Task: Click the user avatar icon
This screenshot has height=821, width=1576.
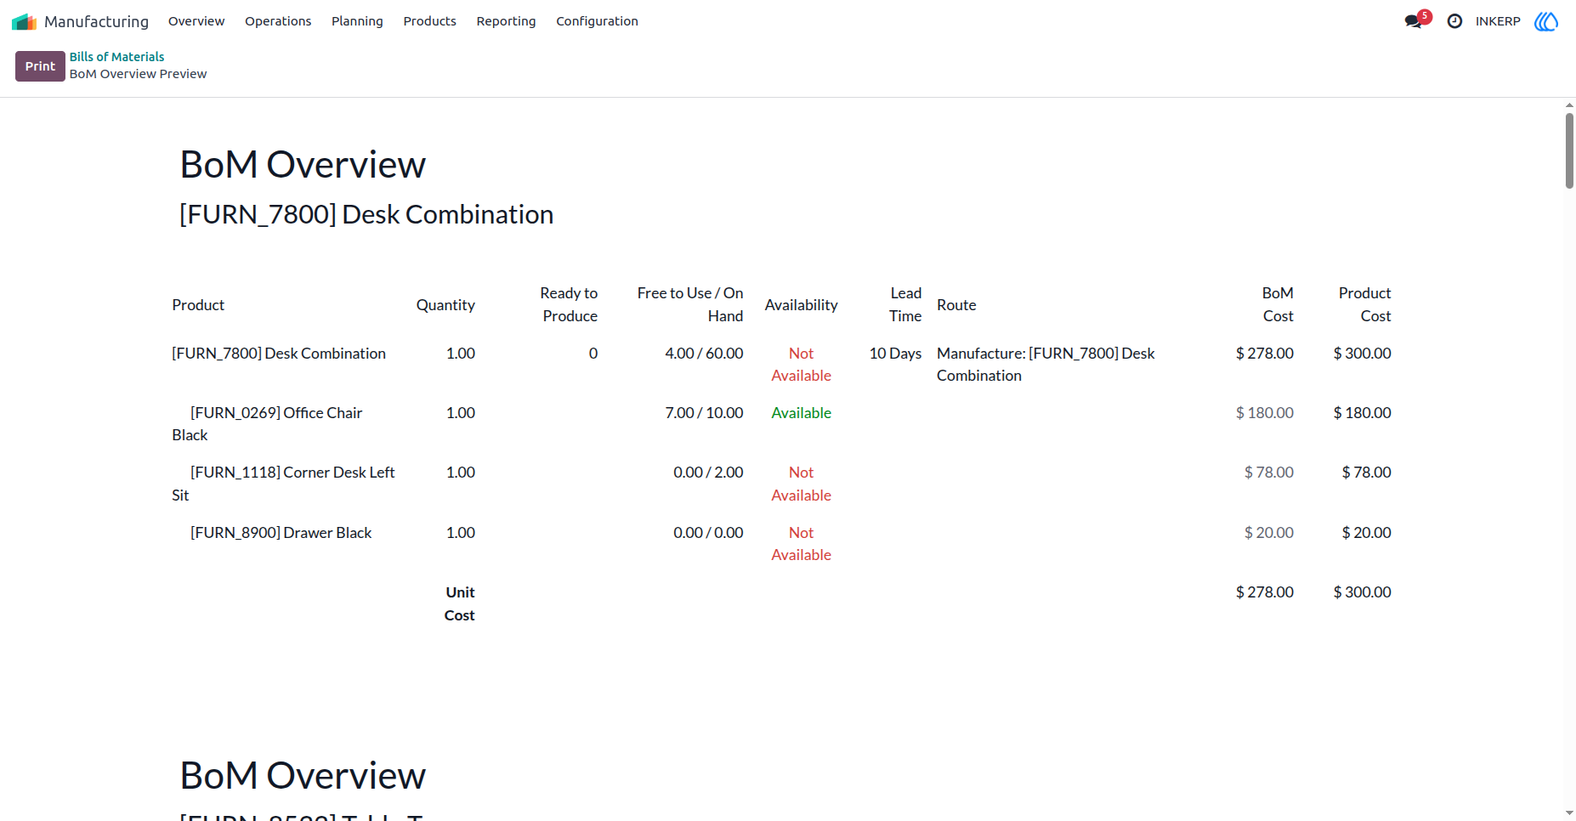Action: 1546,21
